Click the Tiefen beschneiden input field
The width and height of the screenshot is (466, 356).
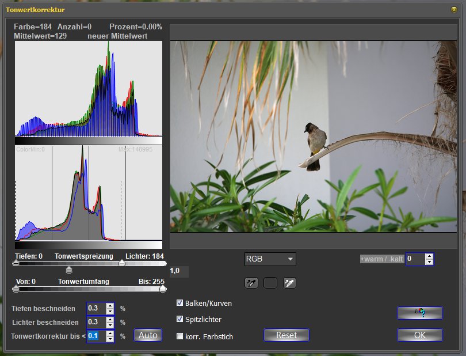[x=96, y=308]
